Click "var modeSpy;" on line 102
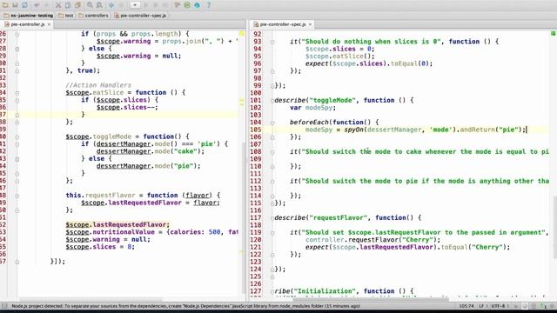 tap(312, 108)
